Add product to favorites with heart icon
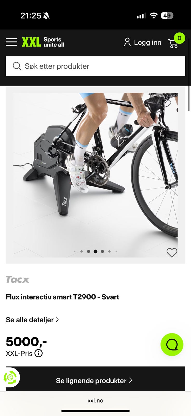The image size is (191, 416). click(x=172, y=253)
